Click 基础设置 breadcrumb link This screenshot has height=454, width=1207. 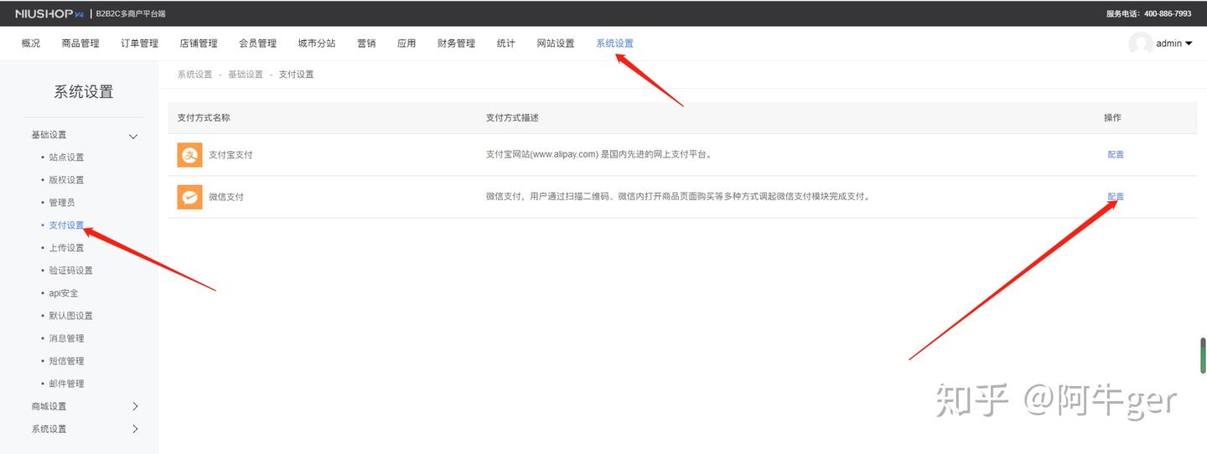click(x=246, y=75)
